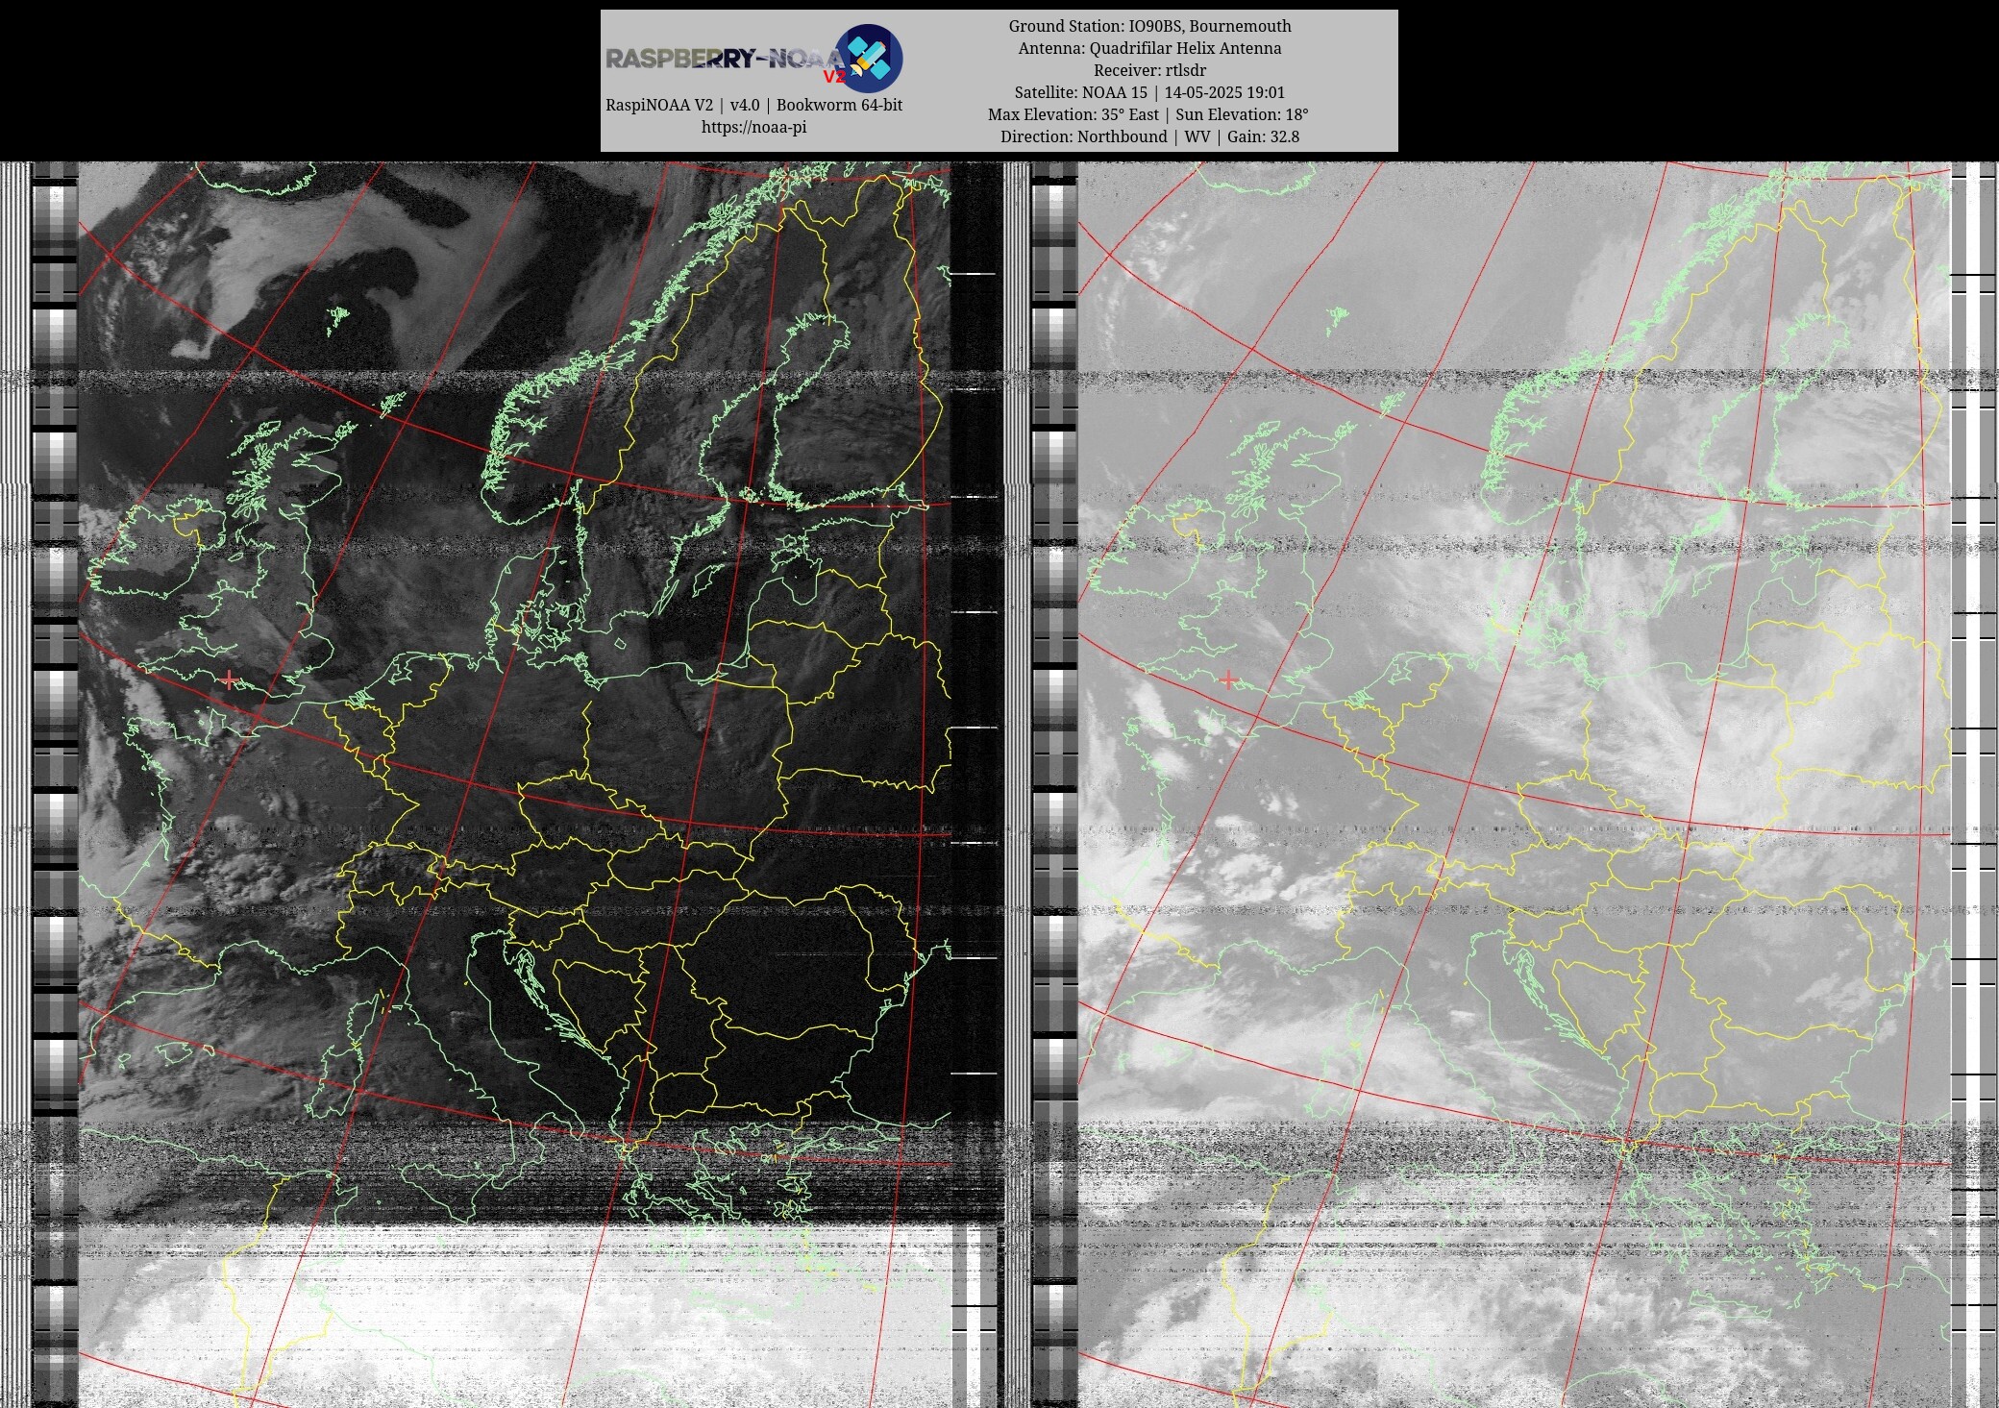Click the satellite emblem in the logo
This screenshot has width=1999, height=1408.
868,58
